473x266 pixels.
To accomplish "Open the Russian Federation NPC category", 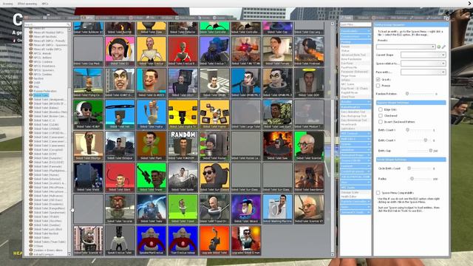I will [44, 91].
